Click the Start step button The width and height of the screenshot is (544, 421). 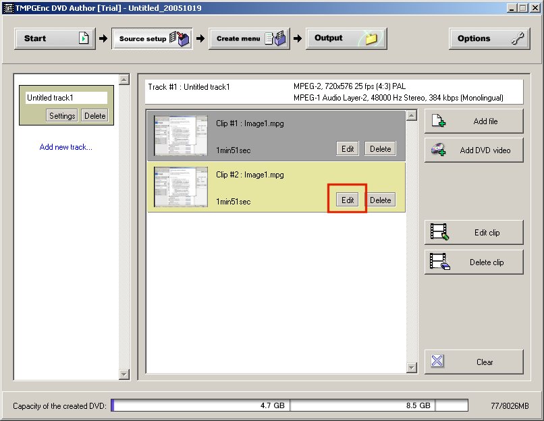(x=55, y=38)
